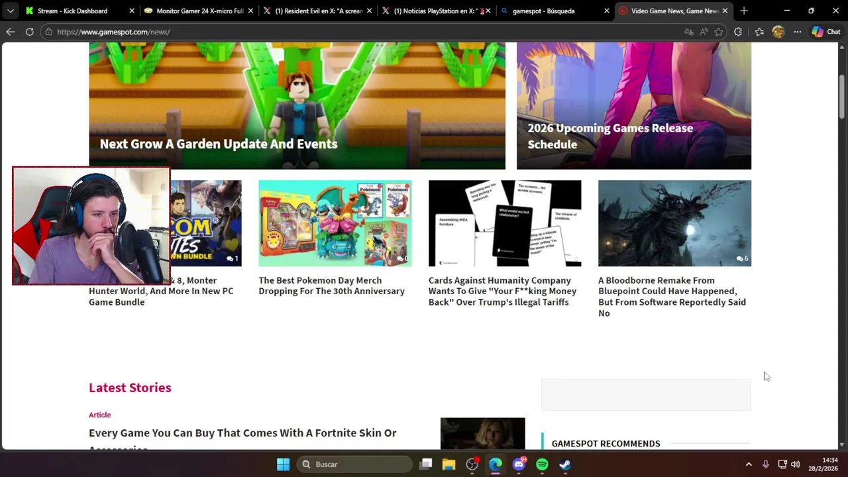The image size is (848, 477).
Task: Open Spotify from the taskbar
Action: tap(542, 464)
